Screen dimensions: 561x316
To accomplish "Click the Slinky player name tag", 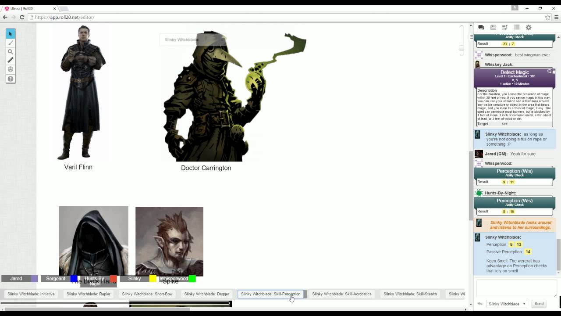I will point(135,279).
